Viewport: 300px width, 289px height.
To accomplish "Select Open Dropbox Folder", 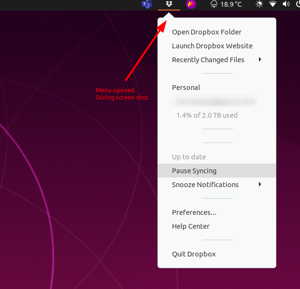I will click(x=217, y=32).
